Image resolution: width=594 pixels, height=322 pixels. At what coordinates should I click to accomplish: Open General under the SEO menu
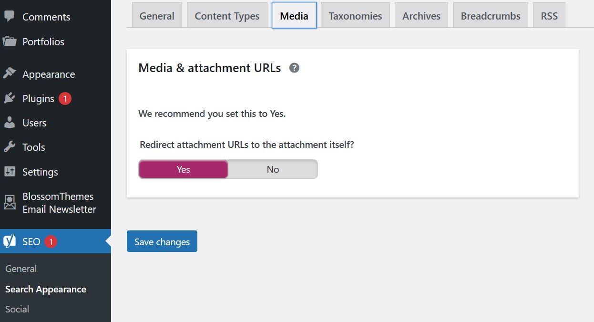[x=21, y=269]
